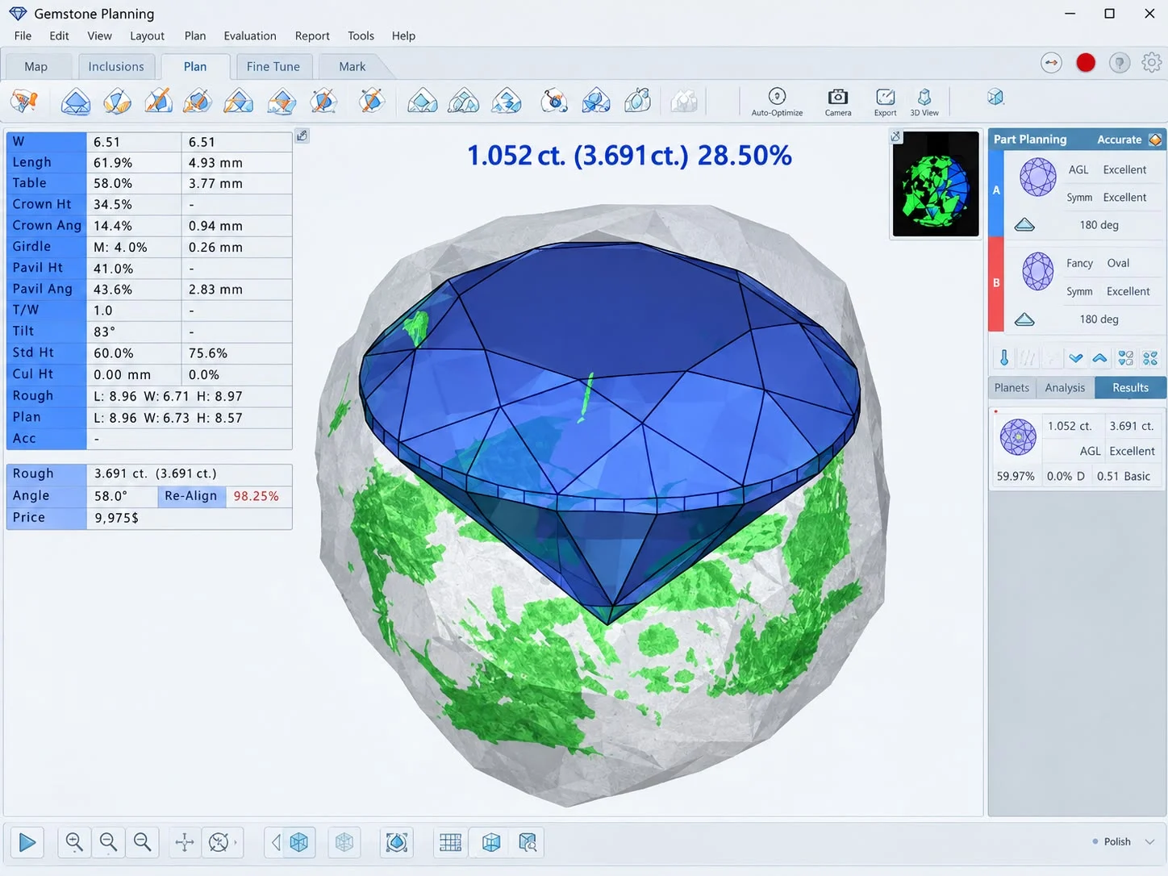
Task: Click the fit-stone-to-view icon
Action: coord(397,842)
